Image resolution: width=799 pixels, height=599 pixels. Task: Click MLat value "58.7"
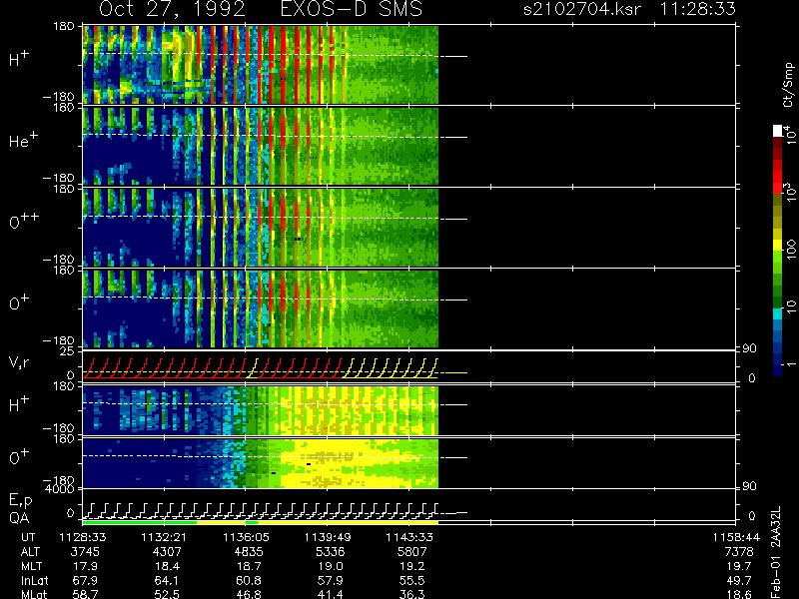(x=86, y=594)
